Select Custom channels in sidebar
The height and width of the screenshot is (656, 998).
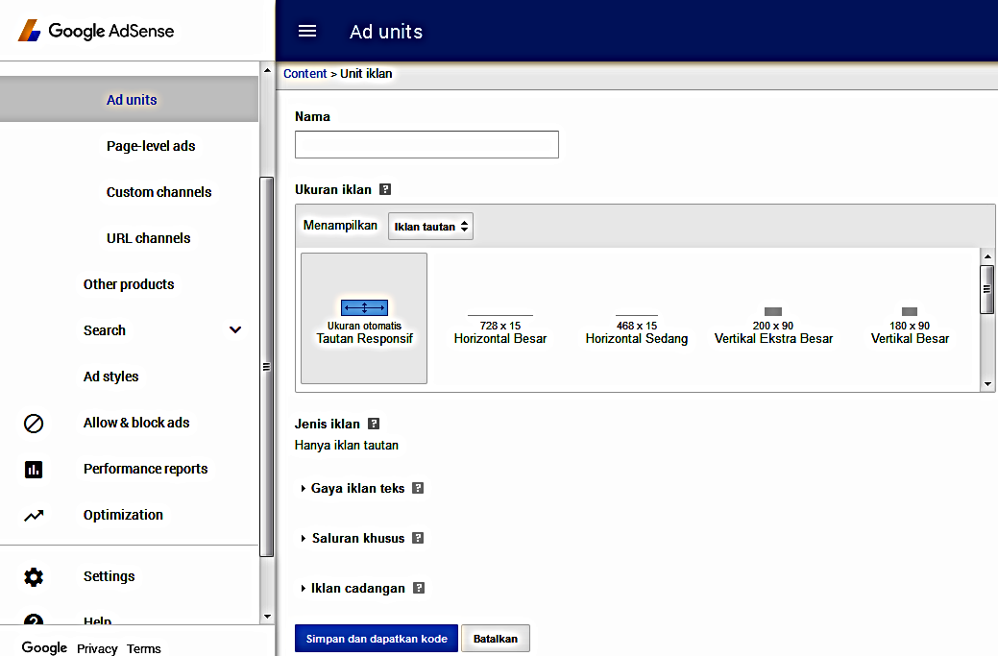(x=158, y=192)
